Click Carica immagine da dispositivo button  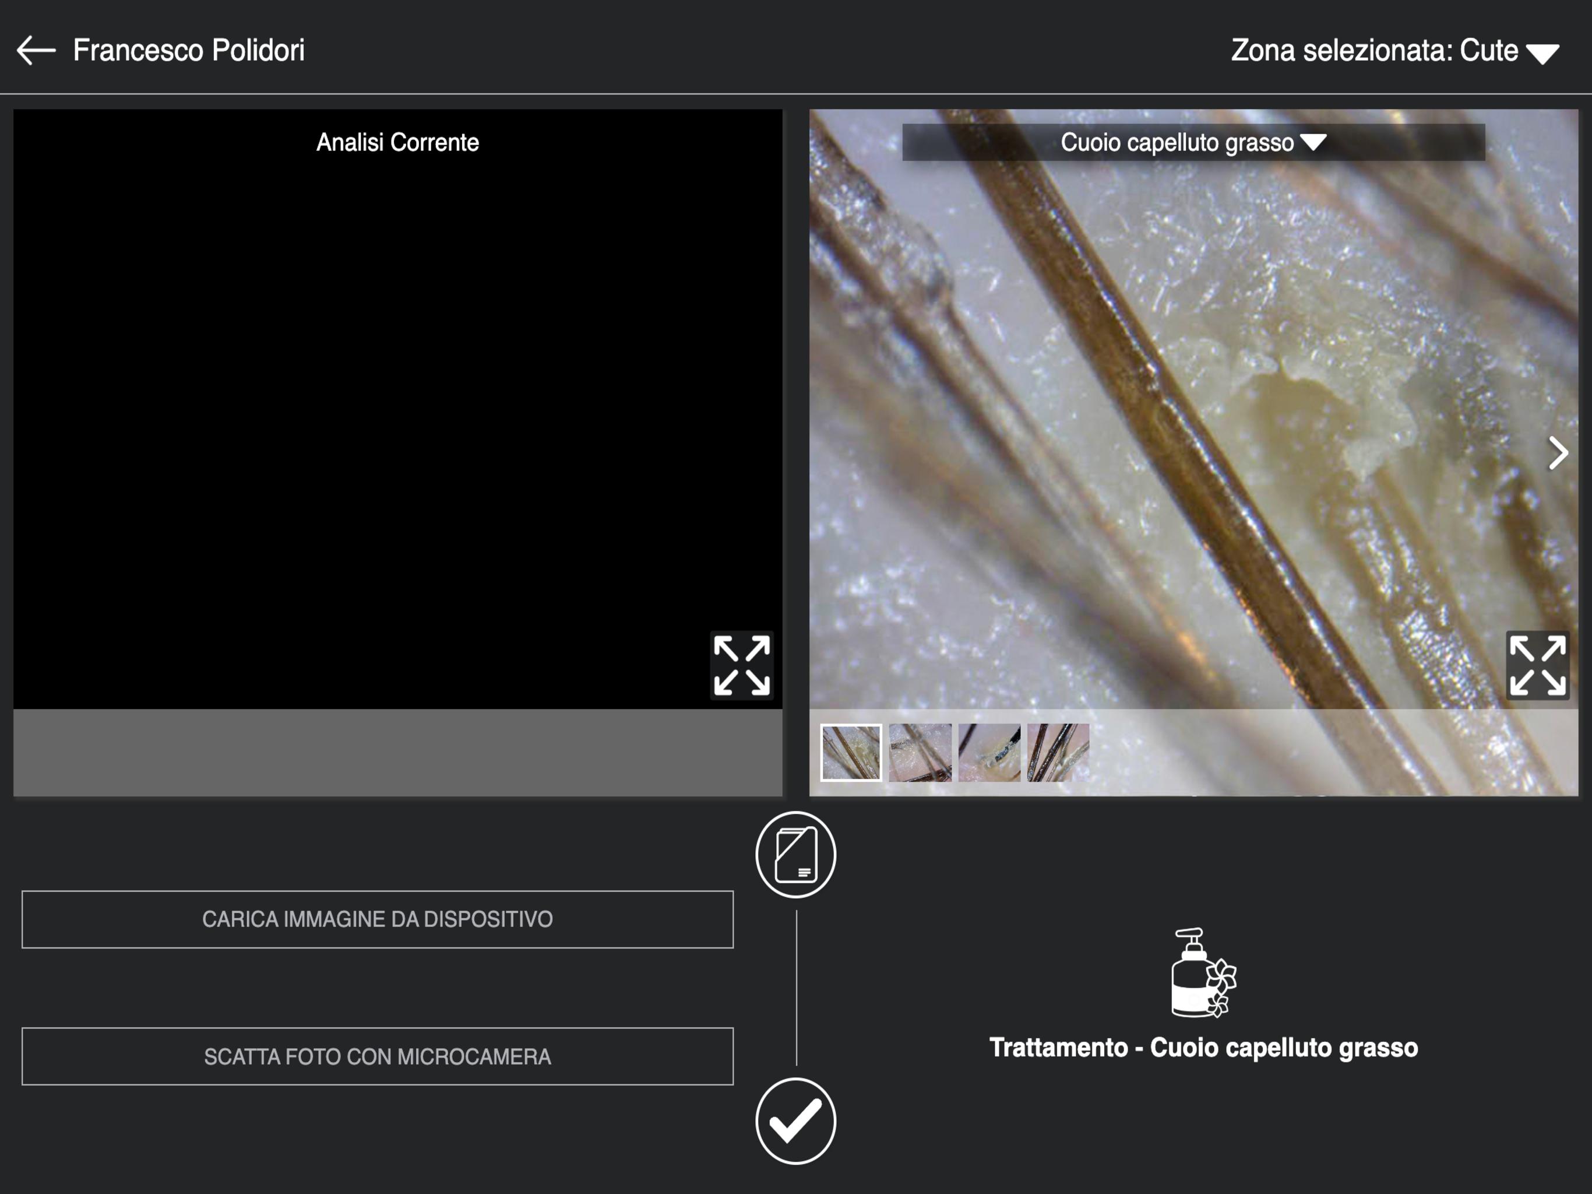click(x=377, y=919)
